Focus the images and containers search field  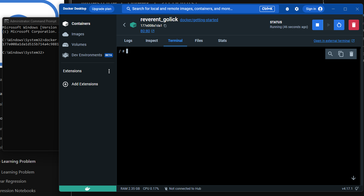click(x=200, y=9)
